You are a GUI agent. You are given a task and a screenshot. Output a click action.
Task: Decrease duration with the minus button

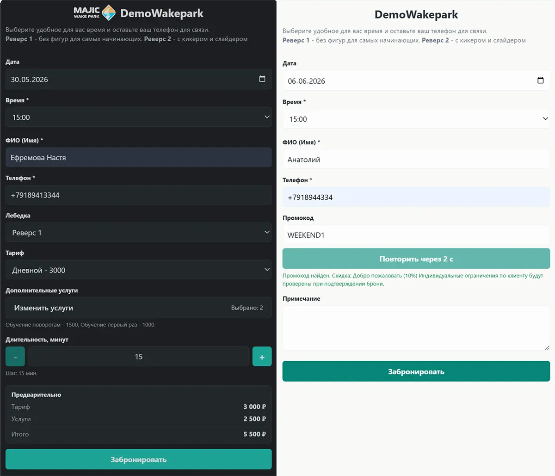tap(15, 357)
